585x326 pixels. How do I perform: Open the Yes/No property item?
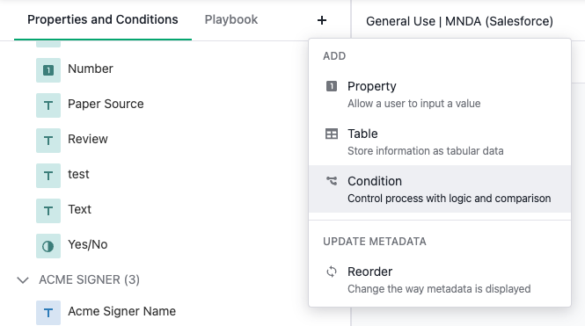88,244
